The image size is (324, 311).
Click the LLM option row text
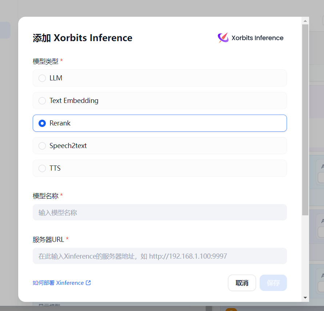pos(56,78)
